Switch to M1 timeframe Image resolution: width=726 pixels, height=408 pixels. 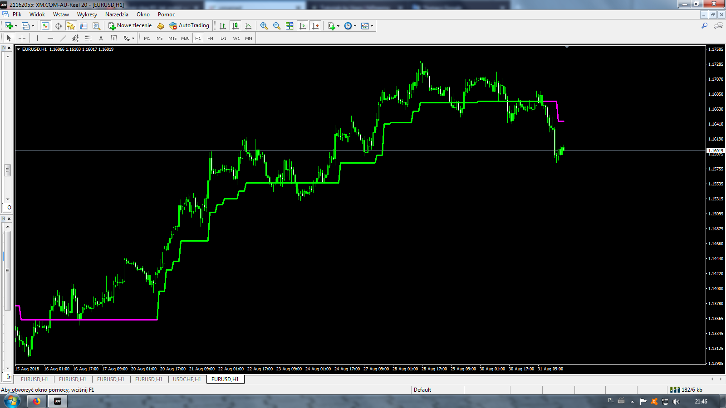pyautogui.click(x=147, y=39)
